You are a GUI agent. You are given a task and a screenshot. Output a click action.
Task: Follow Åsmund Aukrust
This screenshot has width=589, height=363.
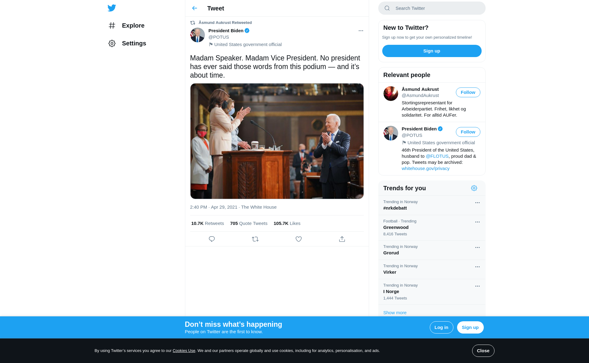(468, 92)
